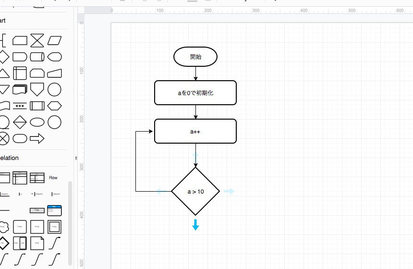413x269 pixels.
Task: Choose the On-page Reference circle in fourth row
Action: (x=55, y=89)
